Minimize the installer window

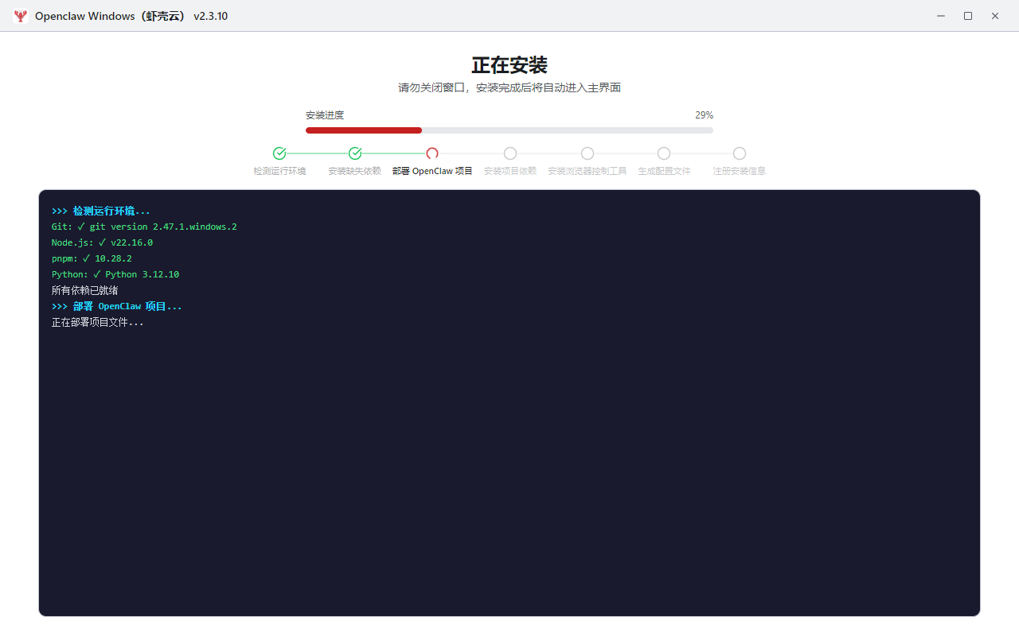(x=941, y=15)
